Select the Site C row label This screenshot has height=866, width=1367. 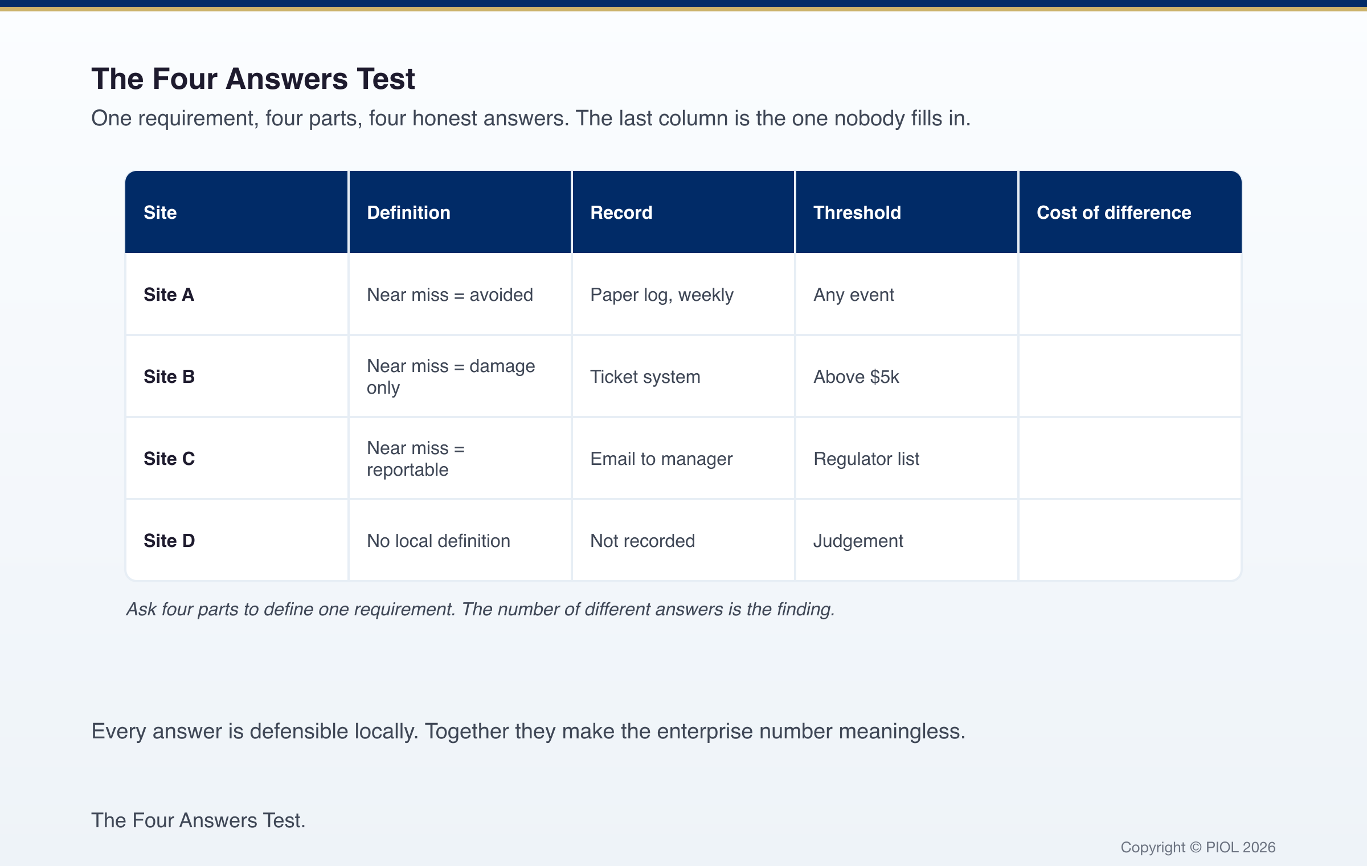pos(169,459)
